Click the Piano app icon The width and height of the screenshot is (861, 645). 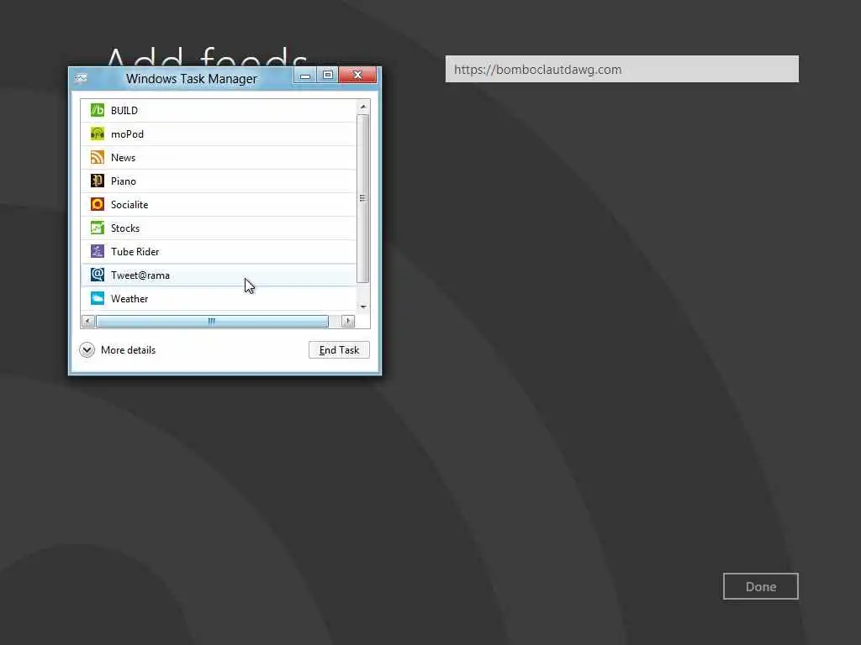tap(98, 181)
